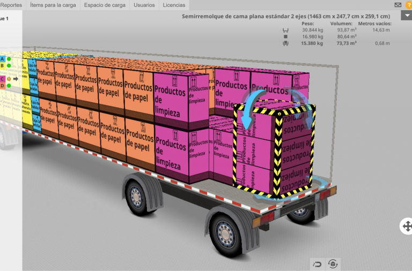Select group D orange color label
412x271 pixels.
pyautogui.click(x=2, y=86)
